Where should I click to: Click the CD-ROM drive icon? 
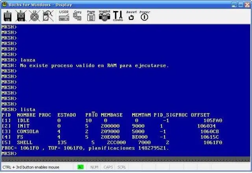(x=35, y=16)
